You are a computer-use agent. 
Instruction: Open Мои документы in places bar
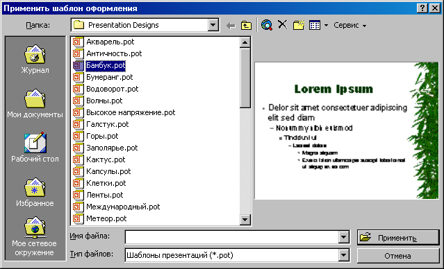coord(35,104)
